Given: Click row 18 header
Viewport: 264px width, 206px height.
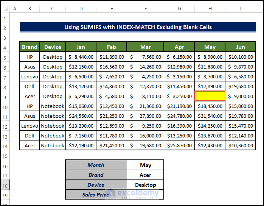Looking at the screenshot, I should click(5, 185).
